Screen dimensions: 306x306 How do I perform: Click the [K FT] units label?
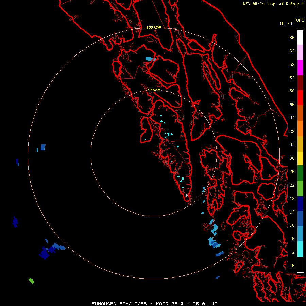(x=287, y=23)
